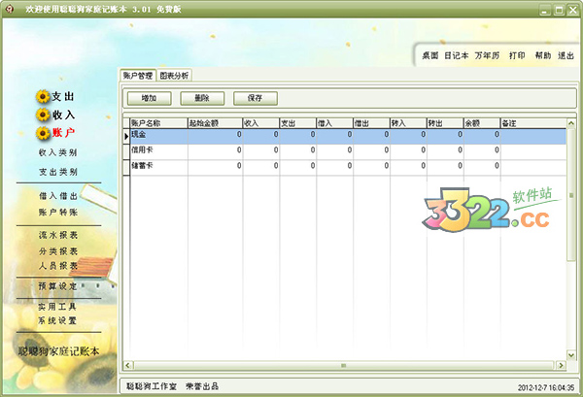This screenshot has height=397, width=583.
Task: Open 日记本 diary from top menu
Action: point(457,55)
